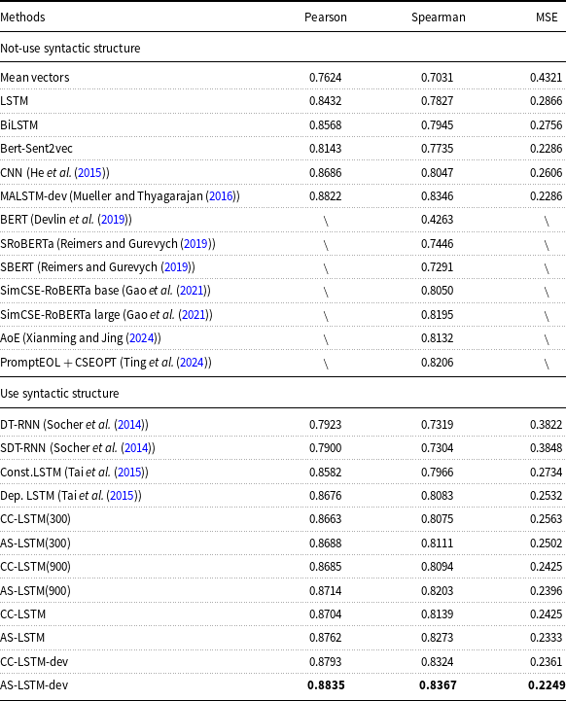Image resolution: width=566 pixels, height=701 pixels.
Task: Click the 2019 citation beside SRoBERTa
Action: pos(195,244)
